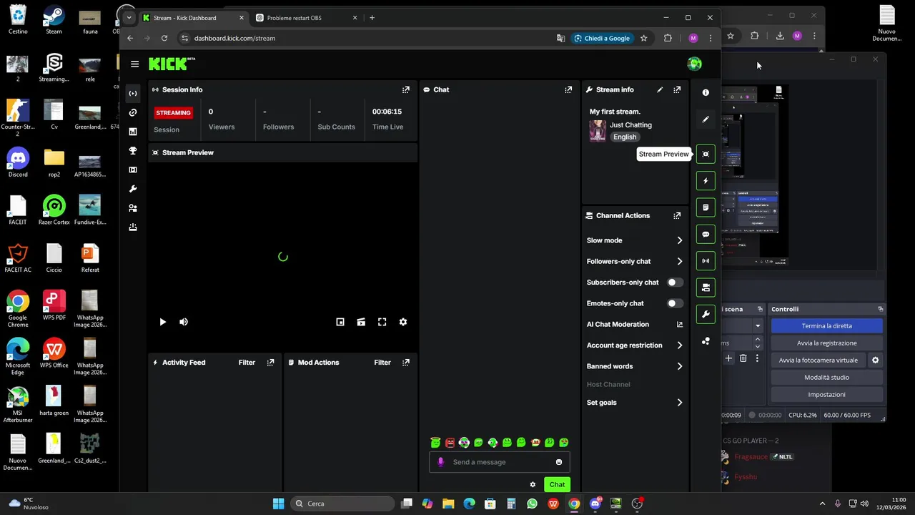Viewport: 915px width, 515px height.
Task: Open the wrench settings icon in left sidebar
Action: [133, 189]
